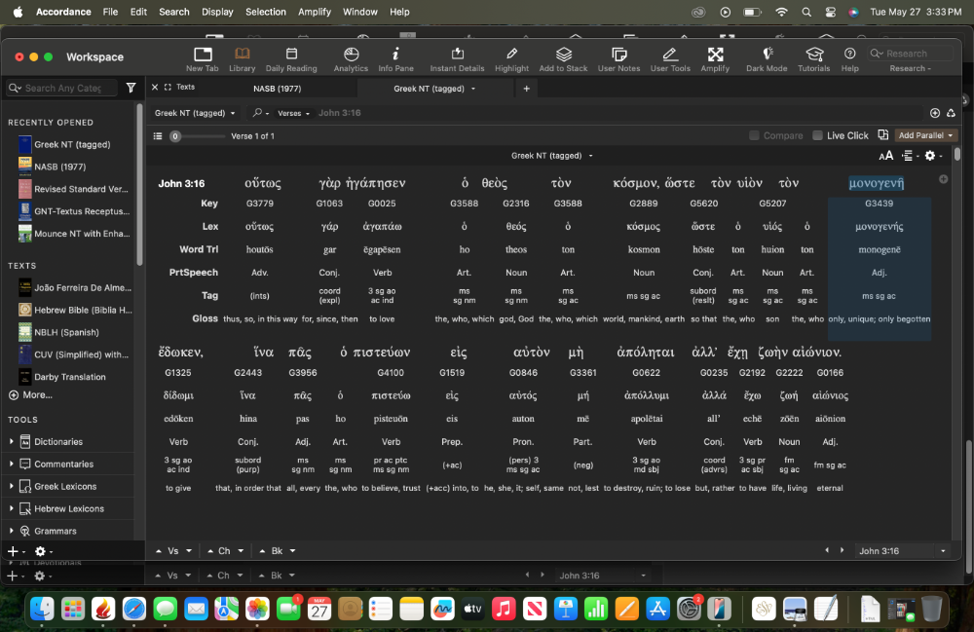The image size is (974, 632).
Task: Open Safari from the Dock
Action: (134, 610)
